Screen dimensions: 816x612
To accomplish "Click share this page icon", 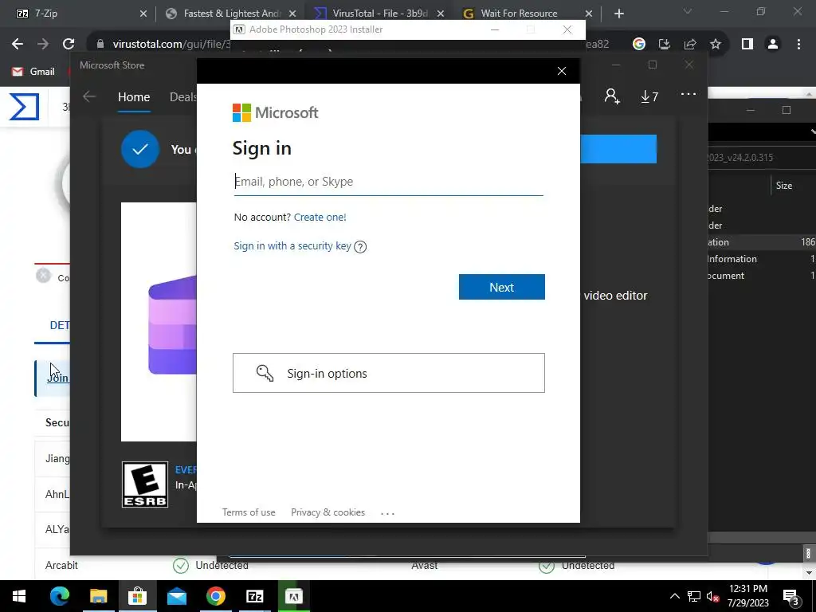I will point(690,45).
